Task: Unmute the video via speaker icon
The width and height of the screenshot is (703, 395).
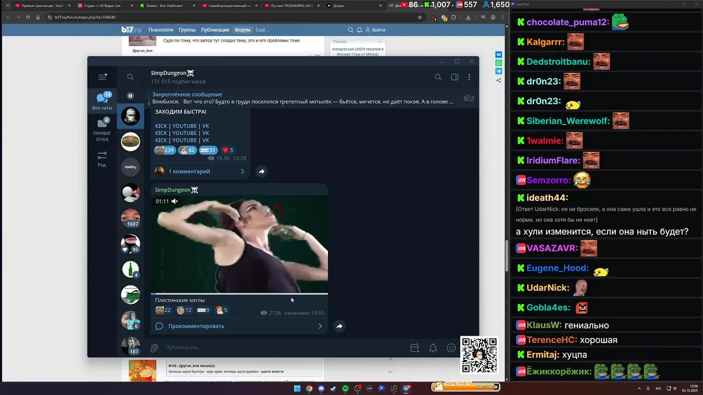Action: click(175, 201)
